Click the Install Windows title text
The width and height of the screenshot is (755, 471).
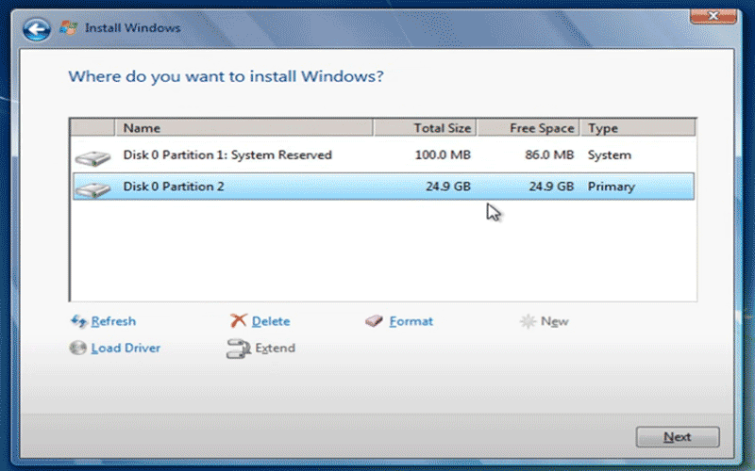point(133,28)
